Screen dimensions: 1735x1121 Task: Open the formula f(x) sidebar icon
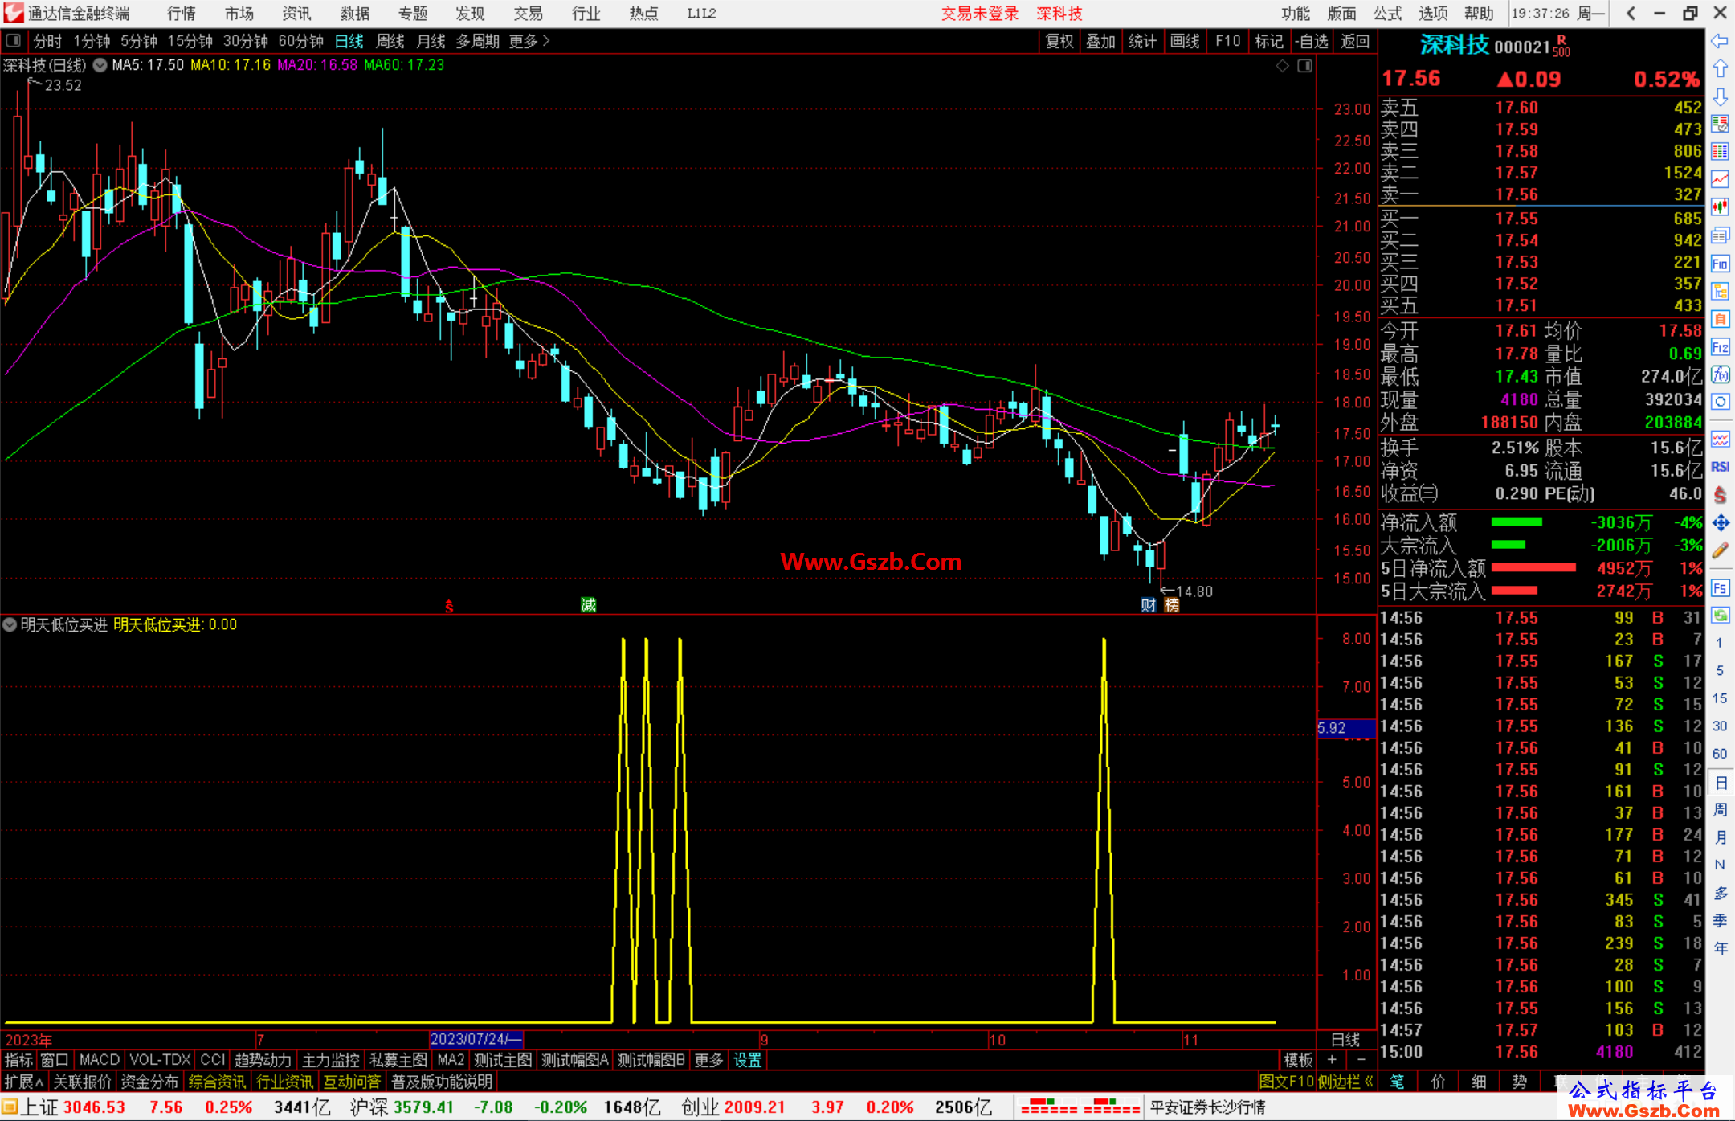[1720, 374]
